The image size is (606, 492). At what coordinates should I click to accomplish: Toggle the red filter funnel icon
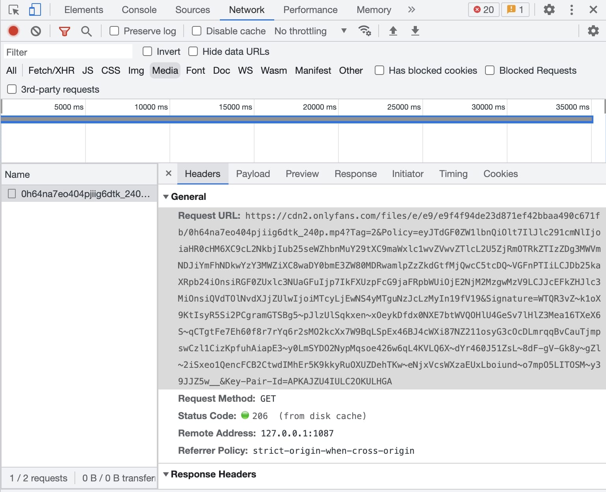64,31
